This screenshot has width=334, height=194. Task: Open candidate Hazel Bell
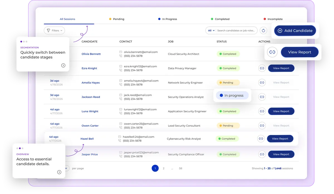pyautogui.click(x=87, y=139)
